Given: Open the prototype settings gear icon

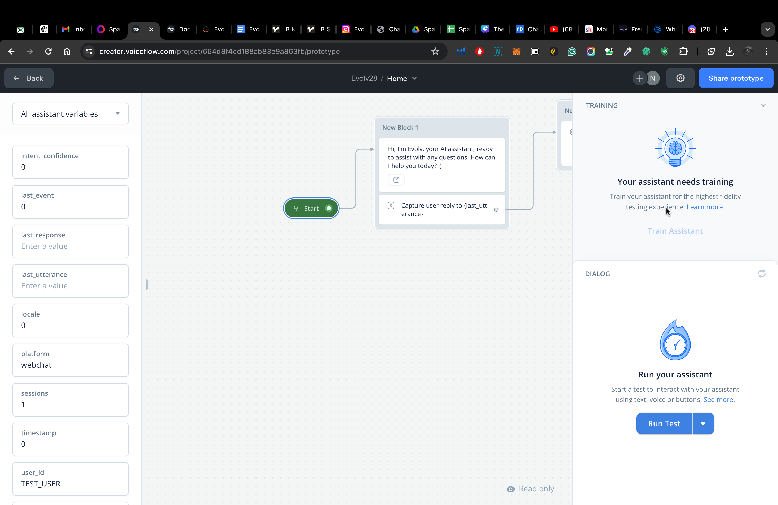Looking at the screenshot, I should (680, 78).
